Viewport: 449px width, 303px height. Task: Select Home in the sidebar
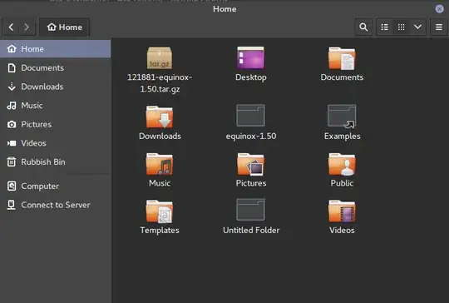pyautogui.click(x=55, y=49)
